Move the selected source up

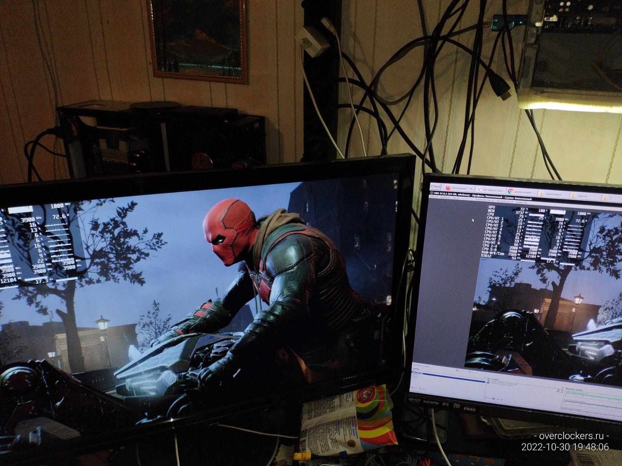coord(498,399)
